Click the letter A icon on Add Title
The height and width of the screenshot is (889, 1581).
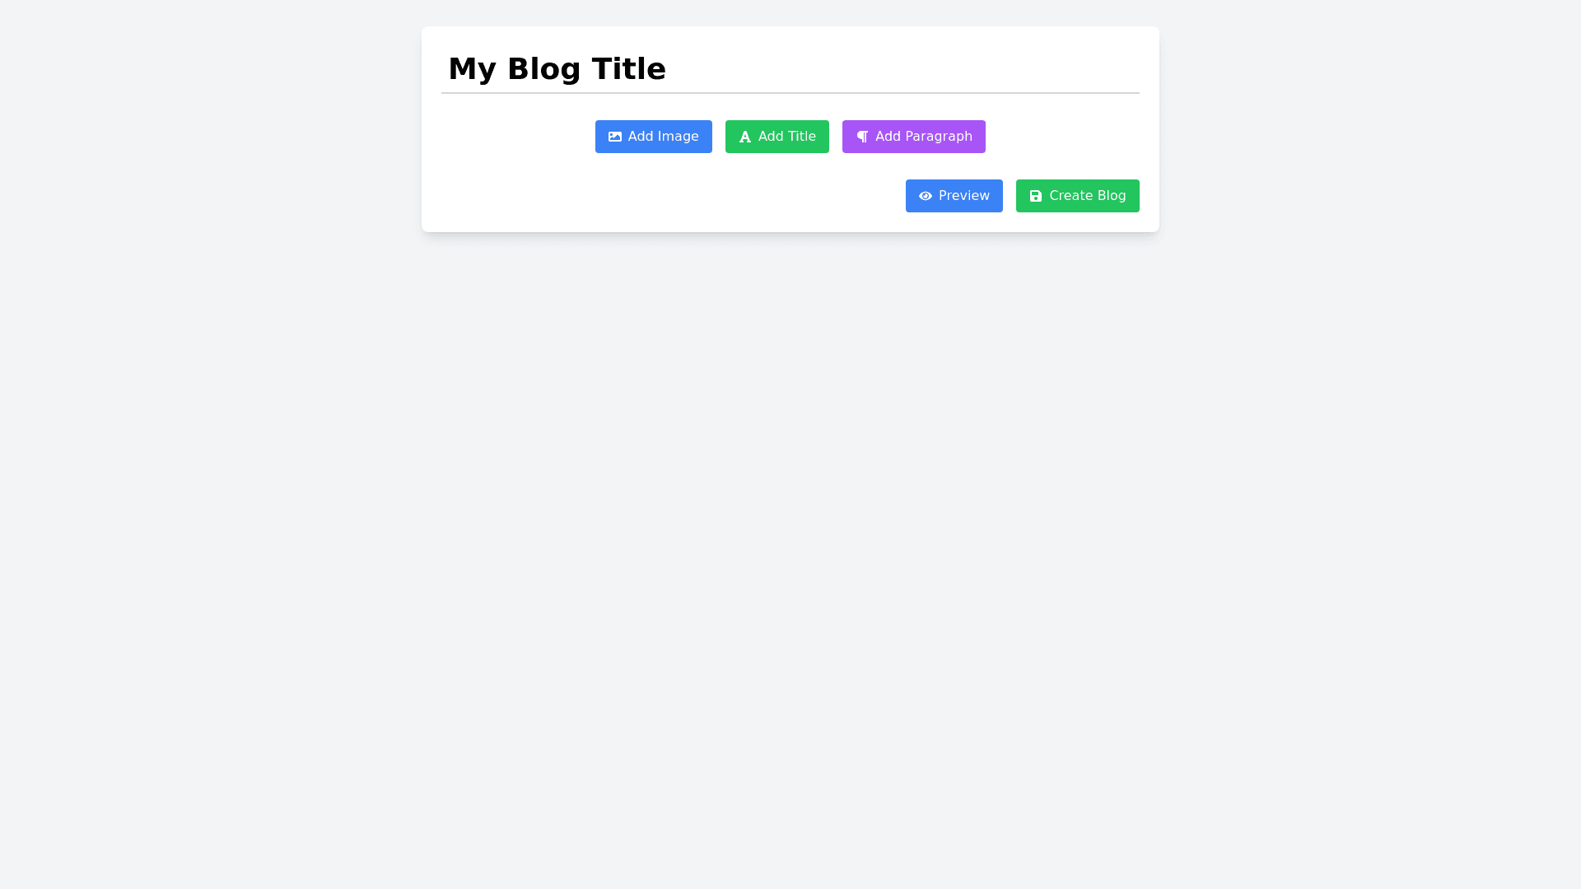pyautogui.click(x=744, y=137)
